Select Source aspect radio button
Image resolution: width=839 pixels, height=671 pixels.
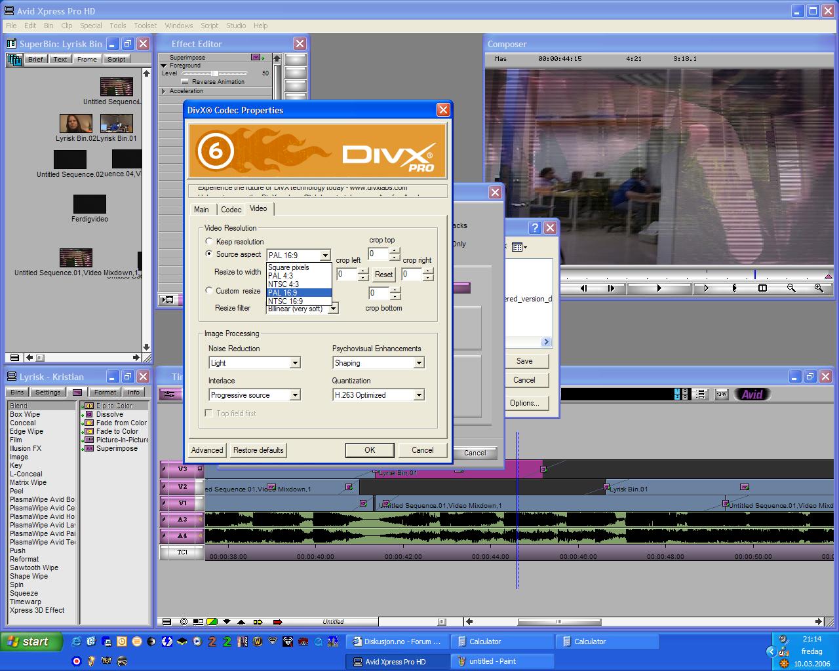209,254
